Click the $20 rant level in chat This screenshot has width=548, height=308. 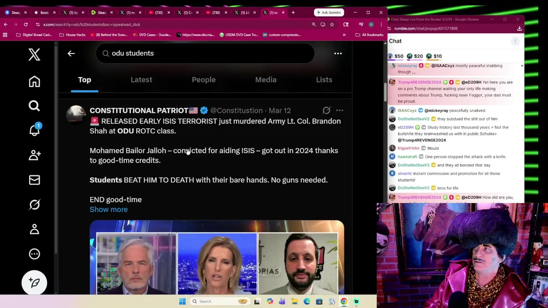[415, 56]
